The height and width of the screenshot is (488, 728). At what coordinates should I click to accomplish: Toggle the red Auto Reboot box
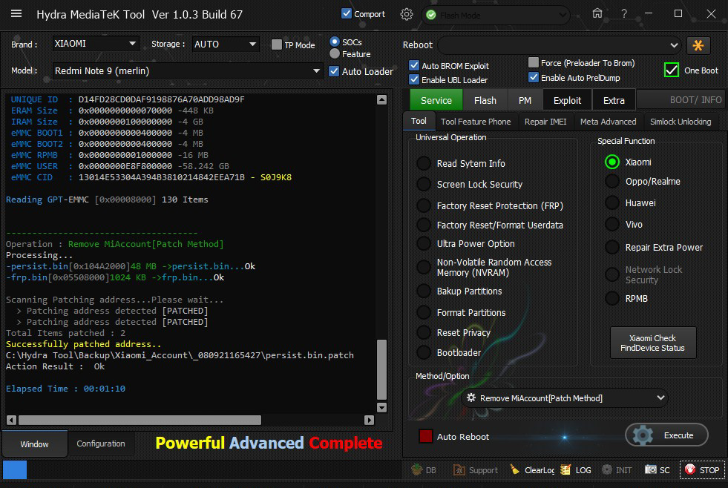pyautogui.click(x=425, y=437)
